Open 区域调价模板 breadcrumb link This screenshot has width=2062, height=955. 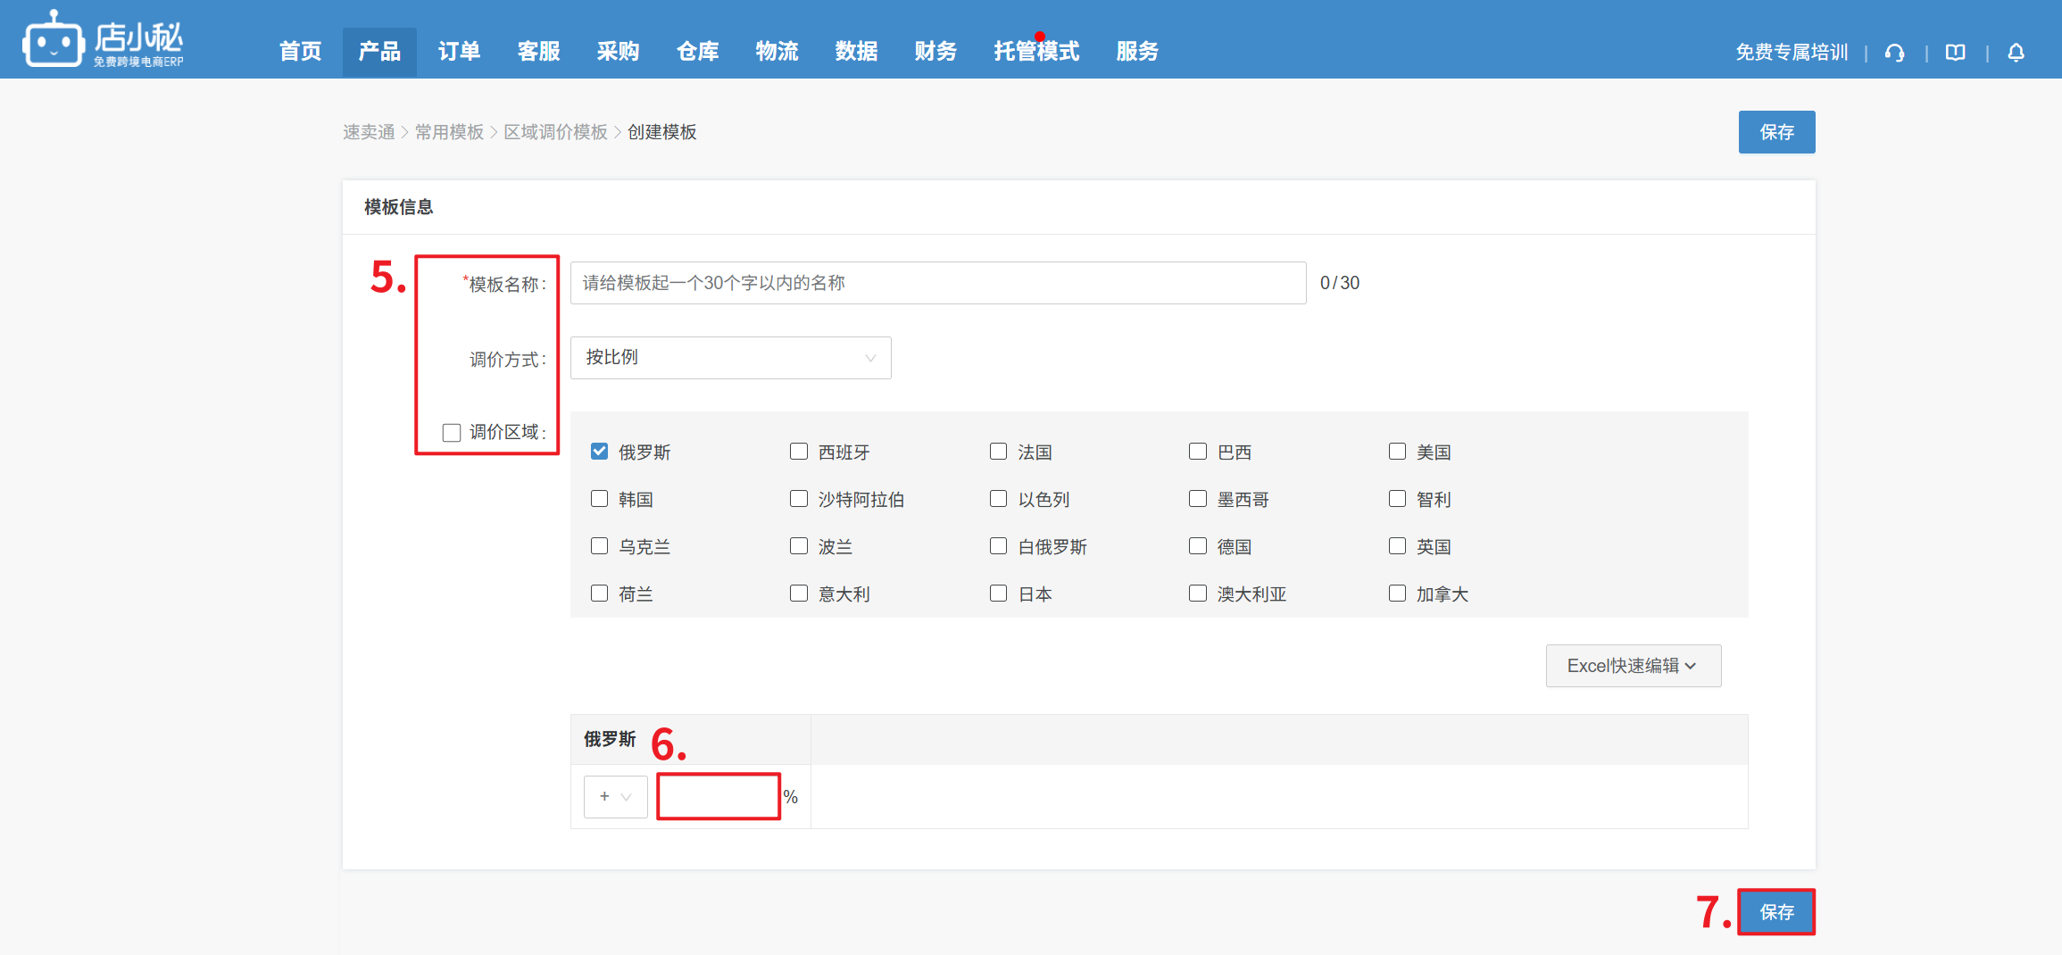point(555,132)
